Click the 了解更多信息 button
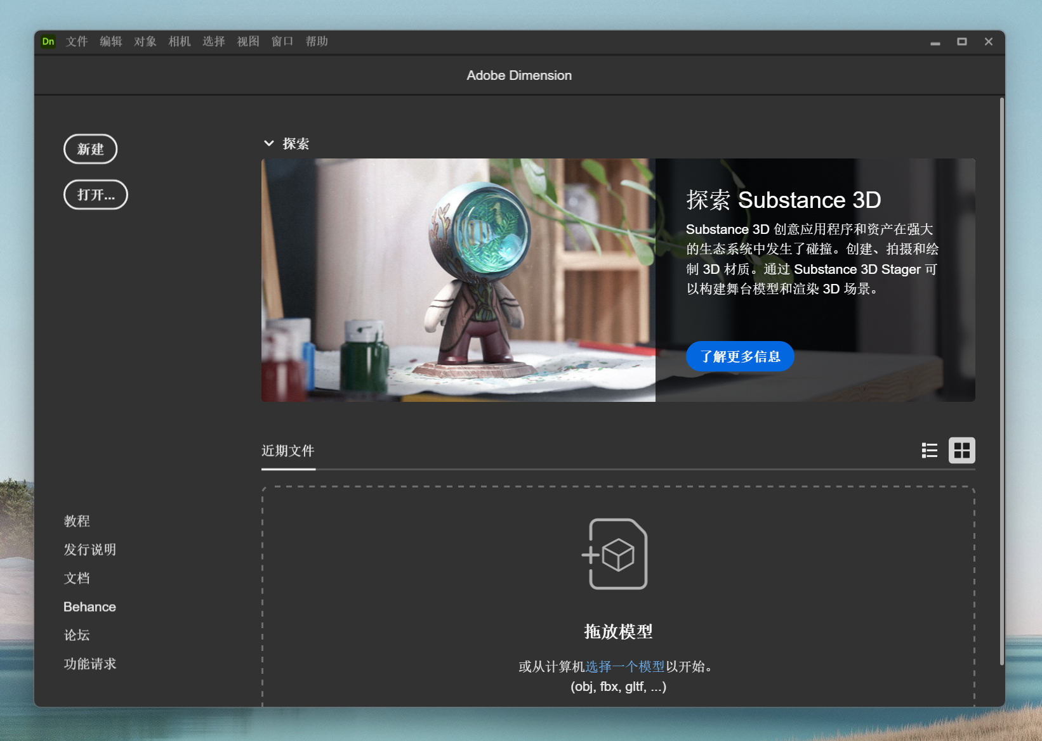1042x741 pixels. click(x=740, y=356)
